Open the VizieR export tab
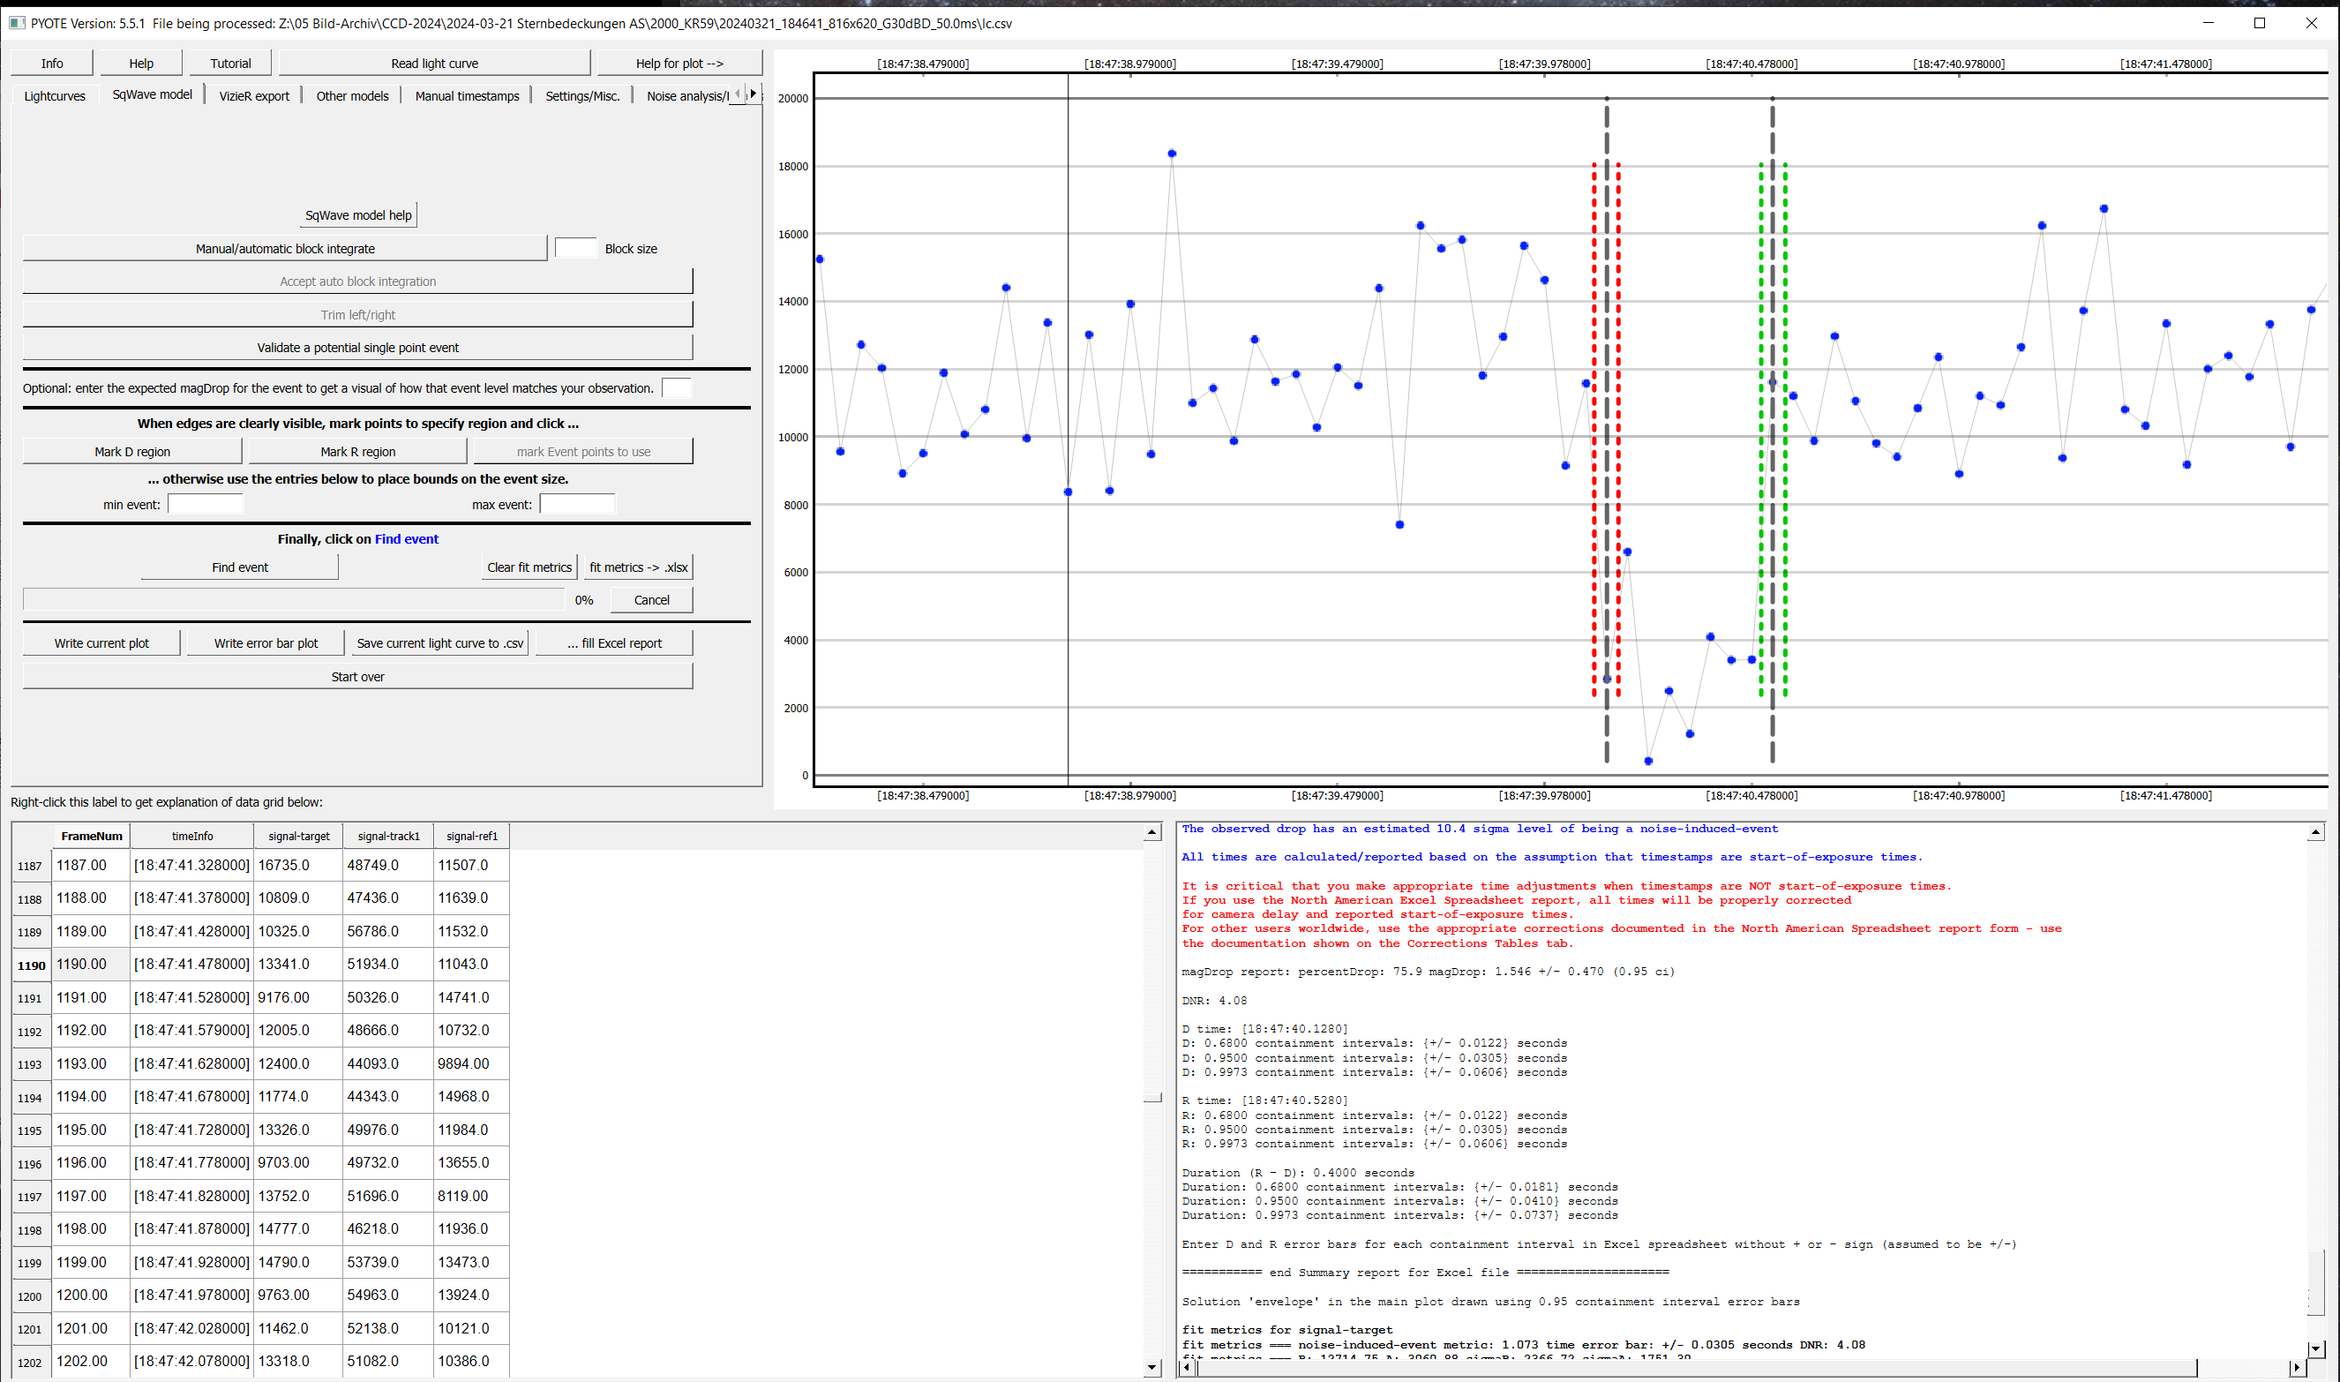The image size is (2340, 1382). (x=253, y=96)
